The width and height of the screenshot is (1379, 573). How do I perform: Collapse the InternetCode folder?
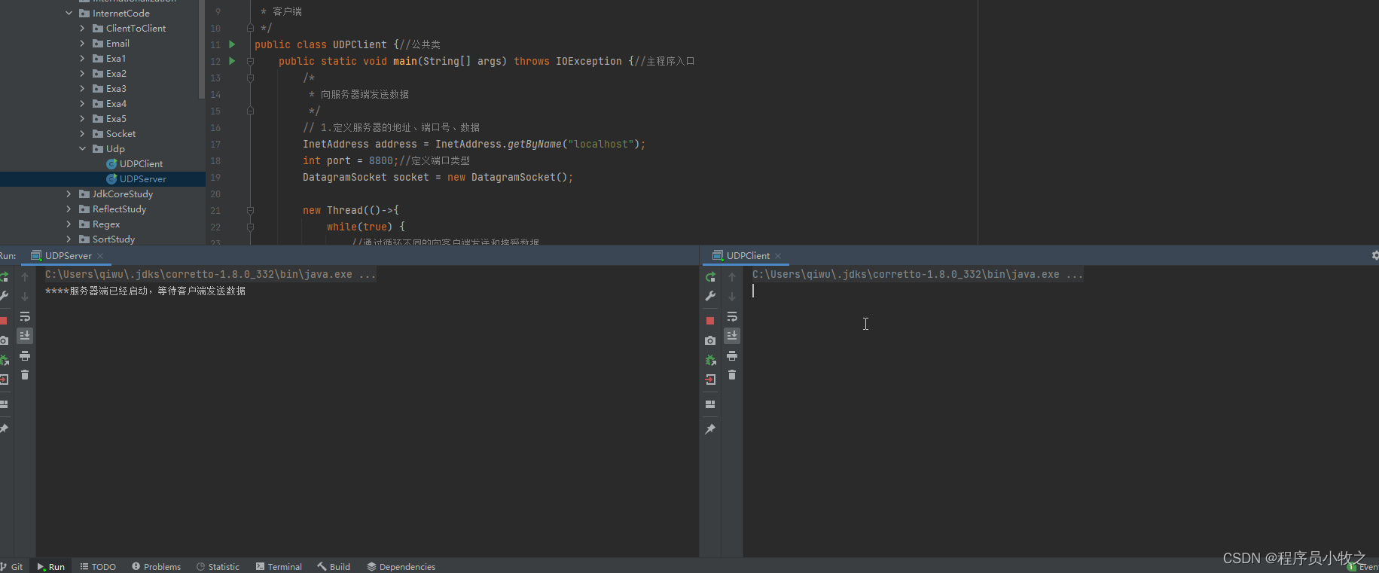pyautogui.click(x=69, y=13)
